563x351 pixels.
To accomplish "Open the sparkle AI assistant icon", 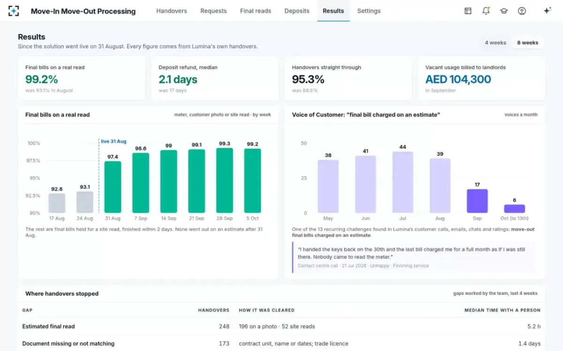I will tap(547, 11).
